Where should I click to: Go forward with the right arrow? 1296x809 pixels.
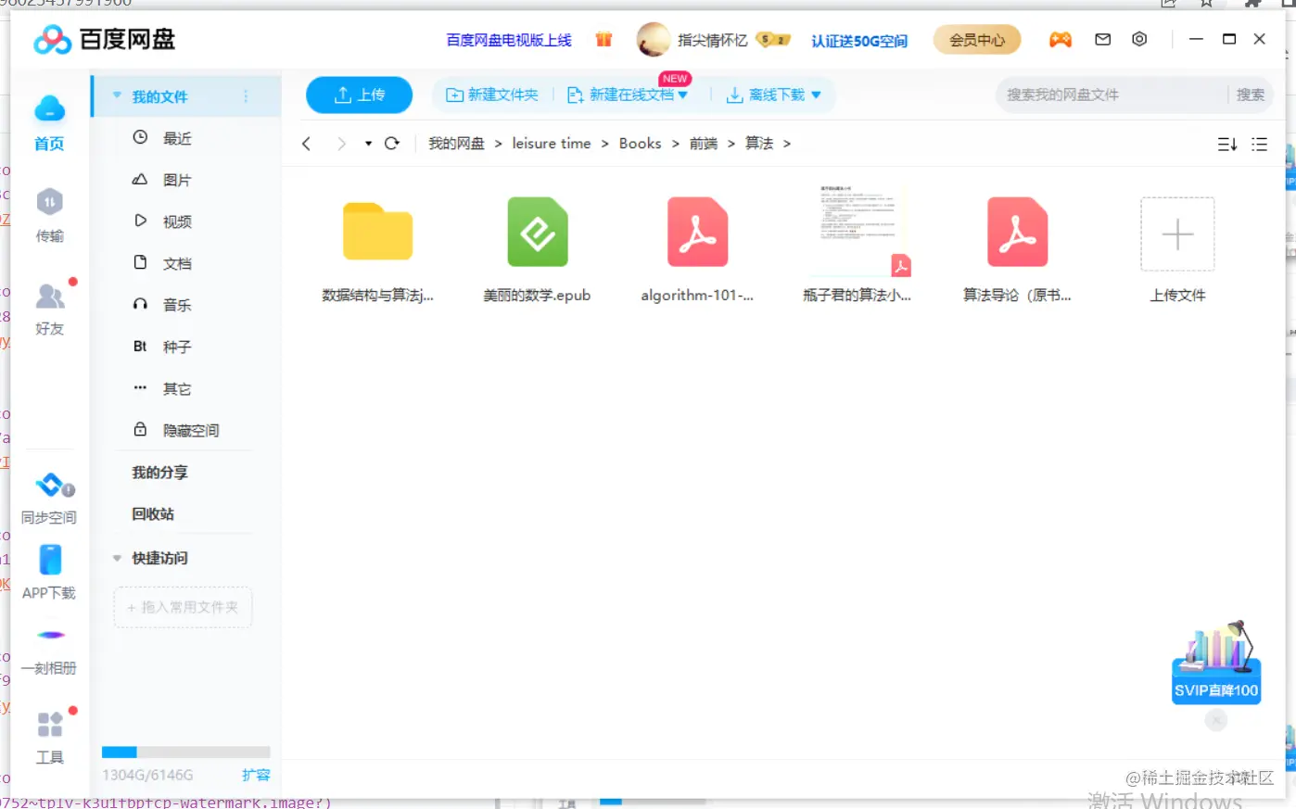click(341, 144)
